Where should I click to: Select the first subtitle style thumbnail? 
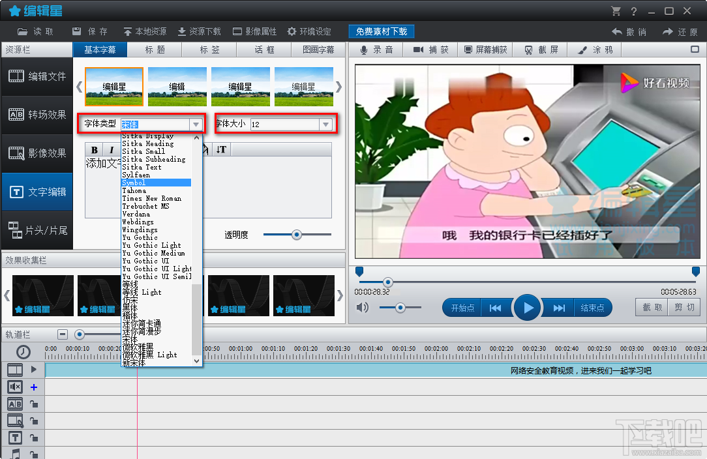coord(114,87)
